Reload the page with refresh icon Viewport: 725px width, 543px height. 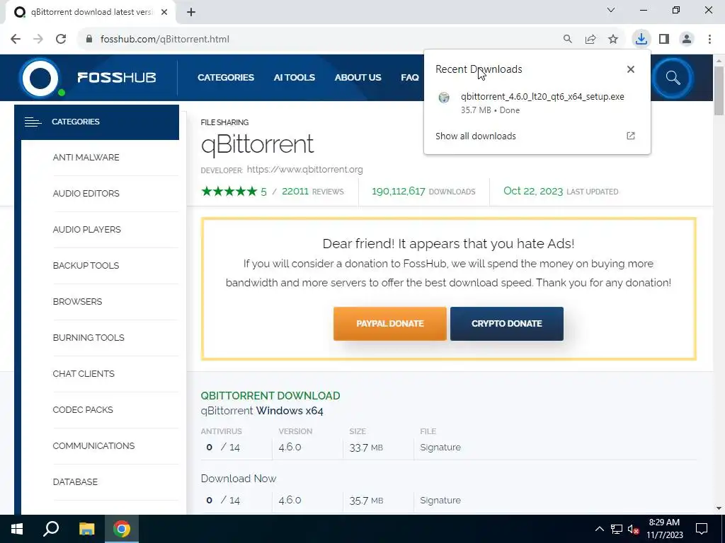pos(61,40)
